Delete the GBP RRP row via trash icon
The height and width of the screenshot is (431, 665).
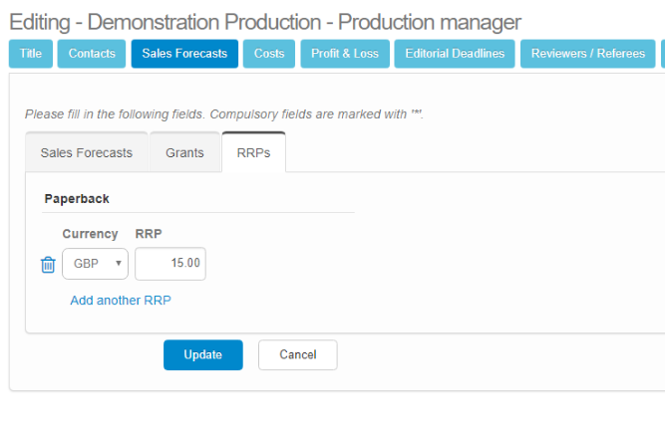[48, 265]
